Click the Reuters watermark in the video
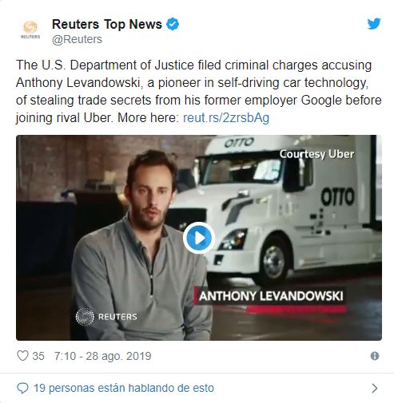 click(106, 317)
